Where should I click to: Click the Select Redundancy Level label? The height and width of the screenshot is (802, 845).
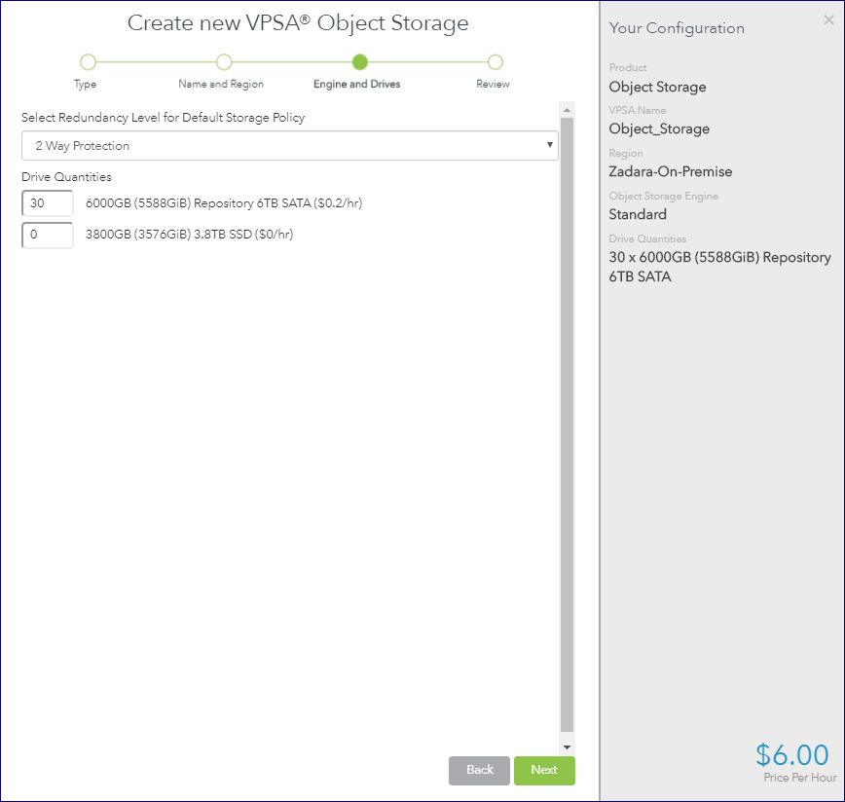[163, 118]
